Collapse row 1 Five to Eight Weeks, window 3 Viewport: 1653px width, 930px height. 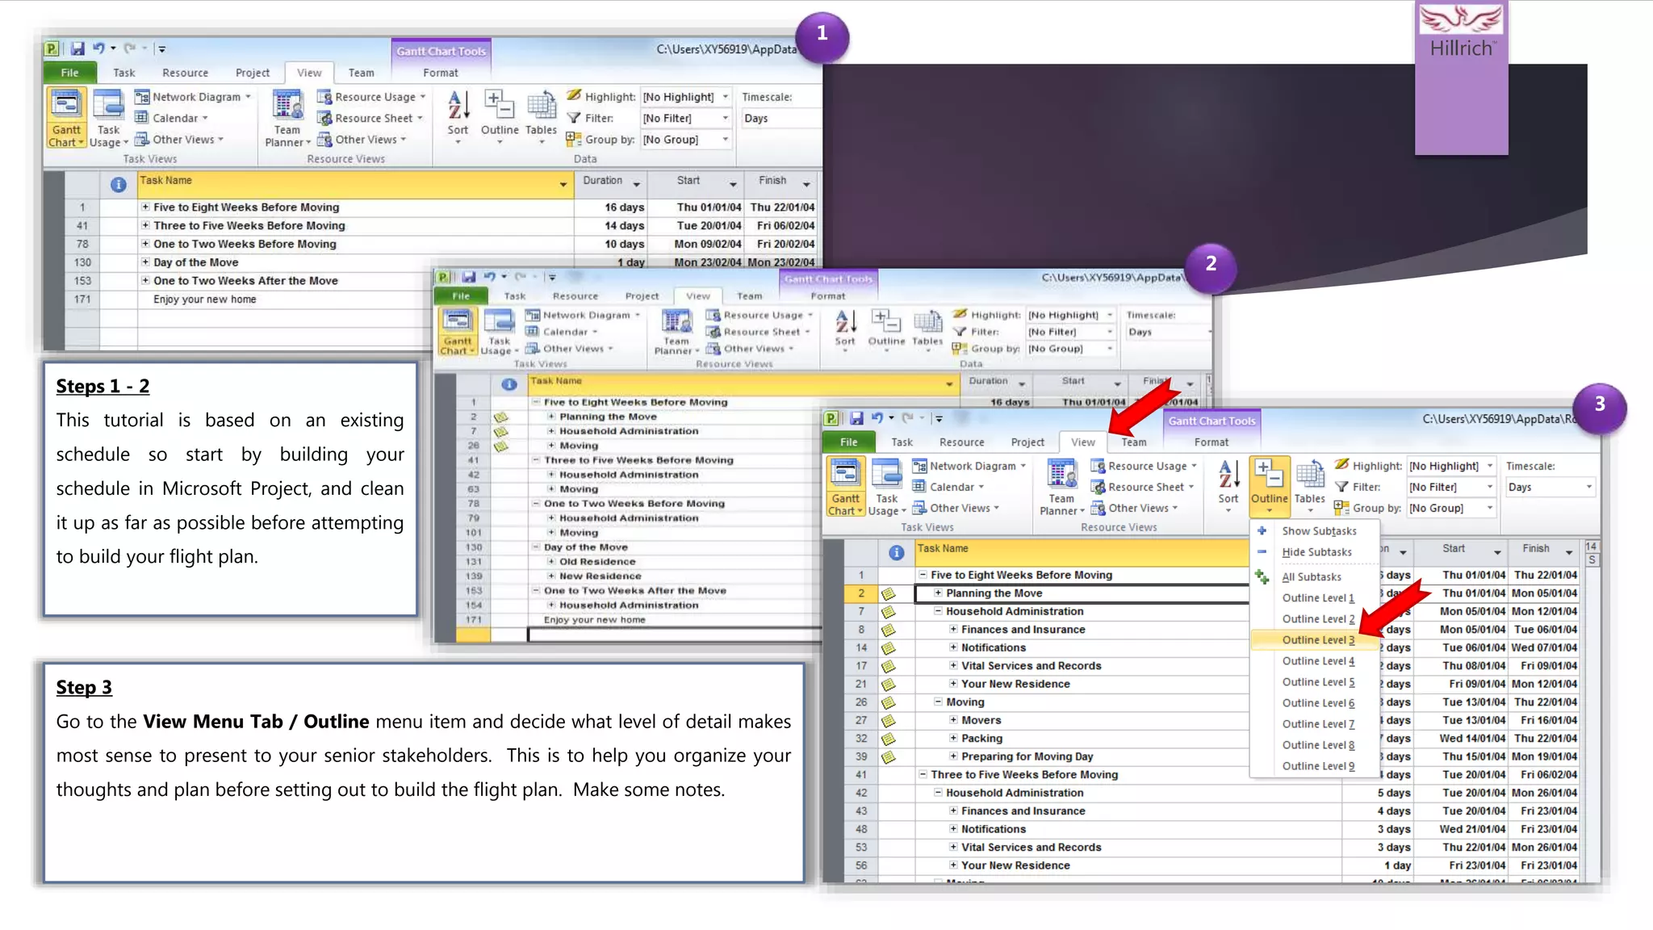923,575
